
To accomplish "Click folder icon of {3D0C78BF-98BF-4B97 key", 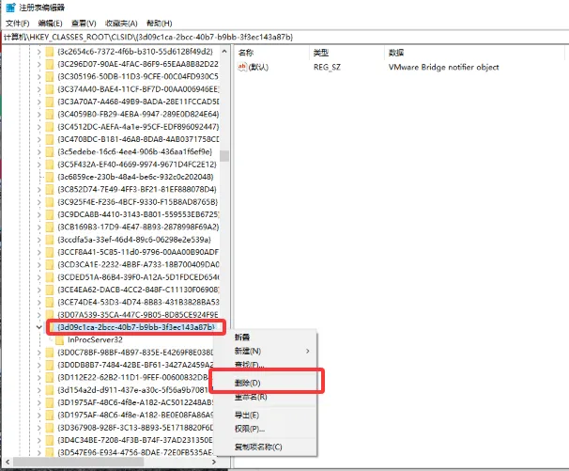I will click(50, 352).
